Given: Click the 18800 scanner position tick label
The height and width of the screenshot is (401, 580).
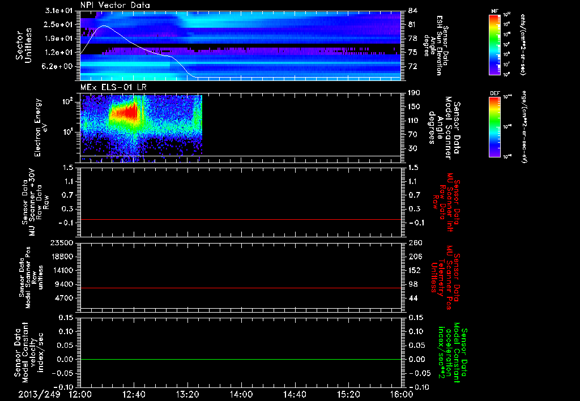Looking at the screenshot, I should tap(61, 257).
